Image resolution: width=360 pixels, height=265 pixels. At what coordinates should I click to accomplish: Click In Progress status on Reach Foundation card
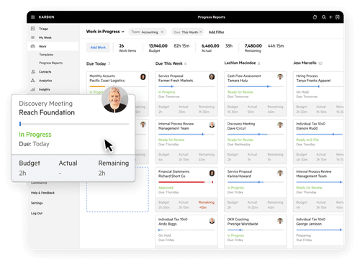tap(35, 135)
